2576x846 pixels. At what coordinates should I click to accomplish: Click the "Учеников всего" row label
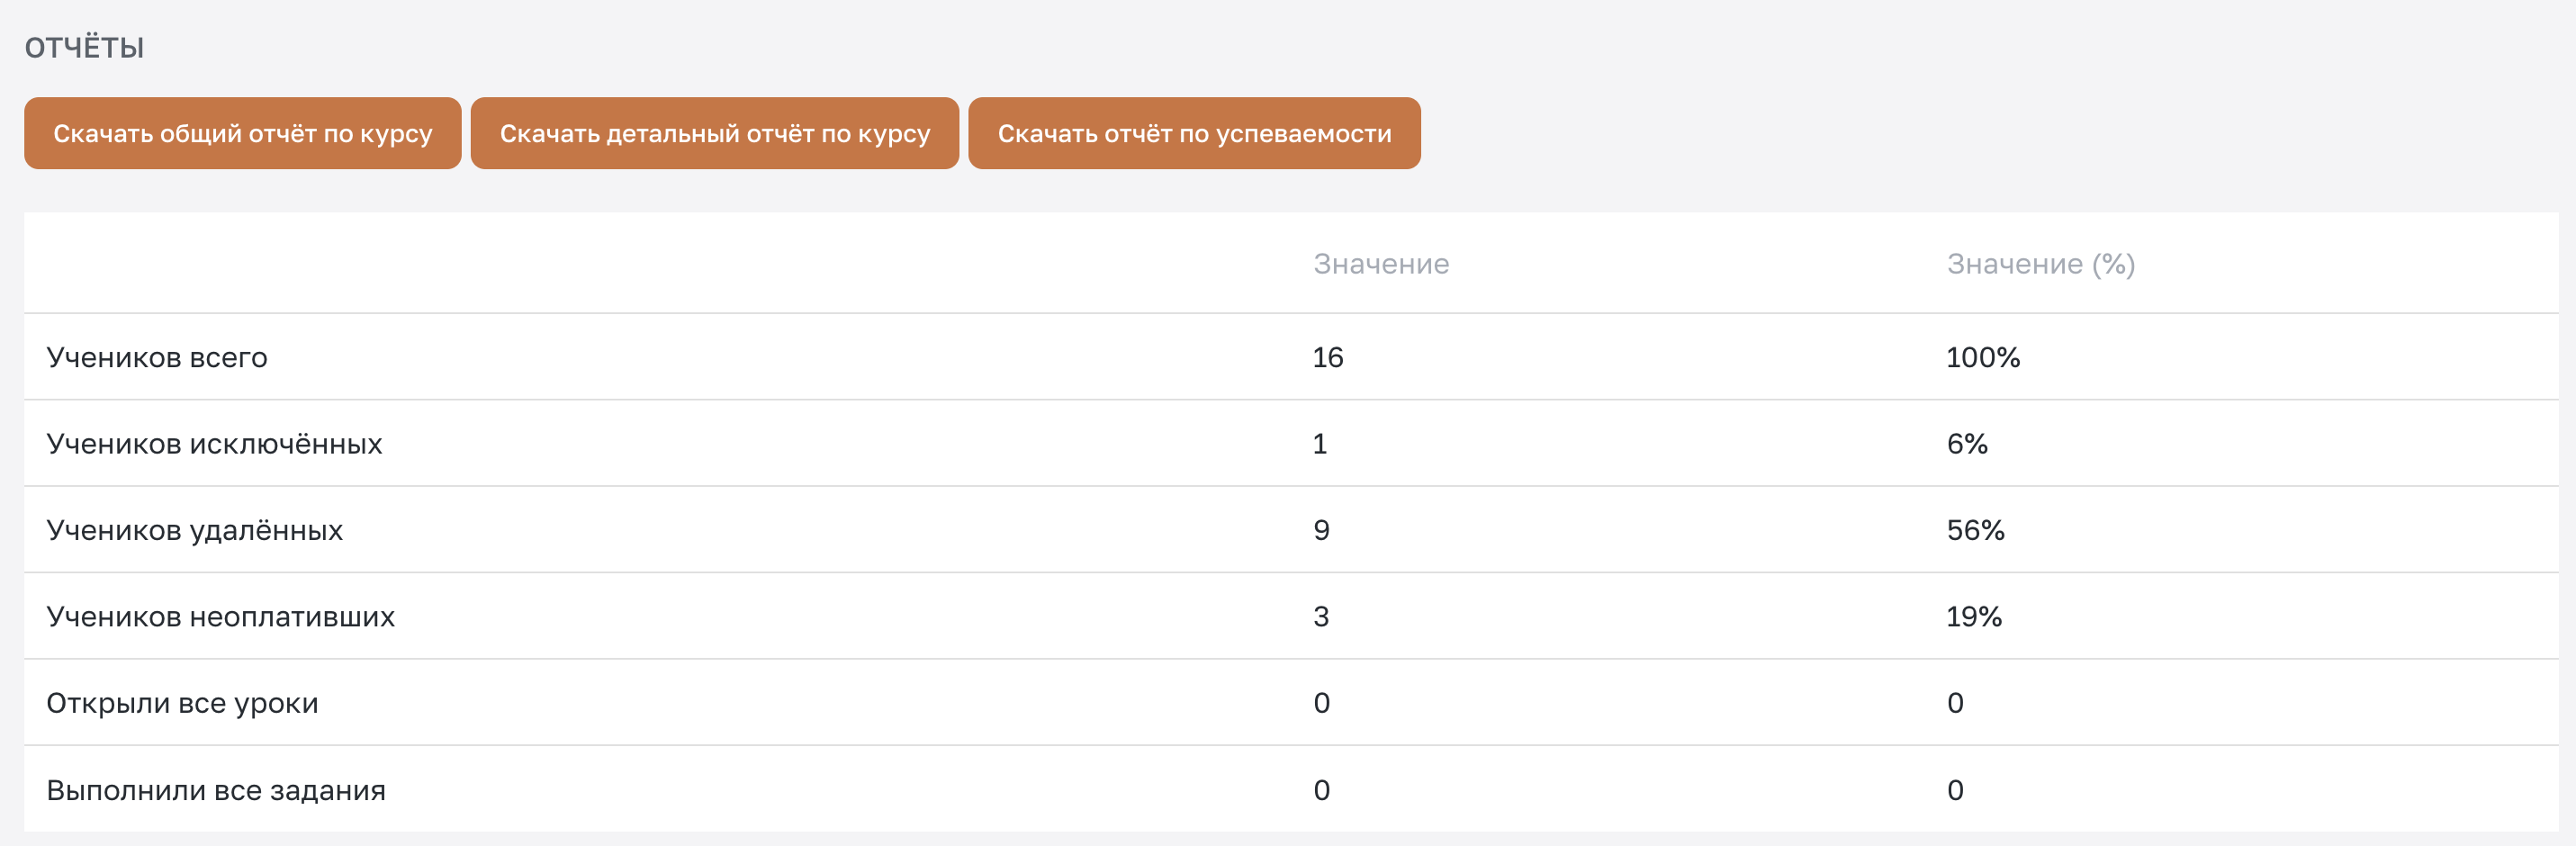157,358
